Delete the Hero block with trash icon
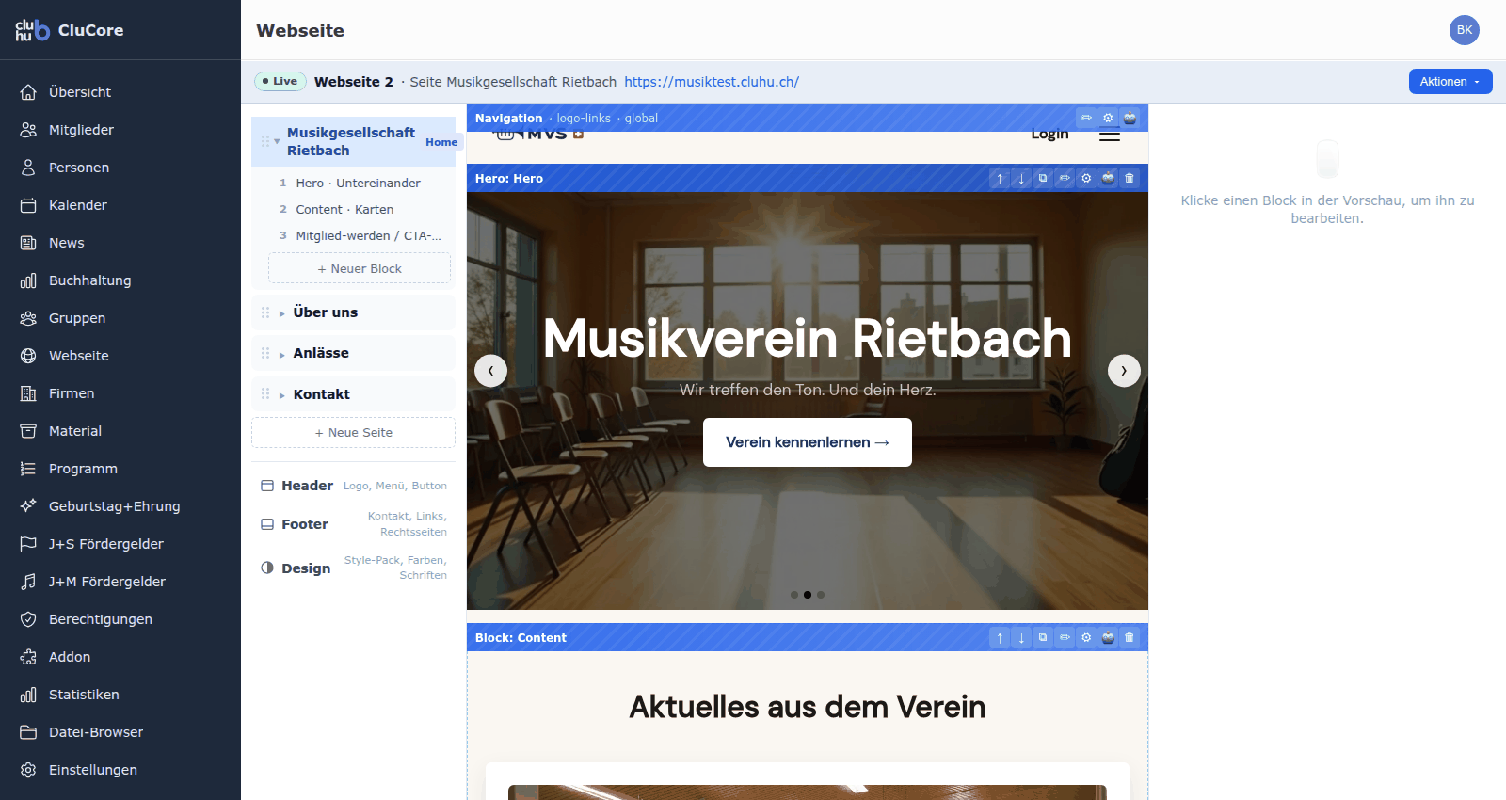The height and width of the screenshot is (800, 1506). (x=1129, y=178)
